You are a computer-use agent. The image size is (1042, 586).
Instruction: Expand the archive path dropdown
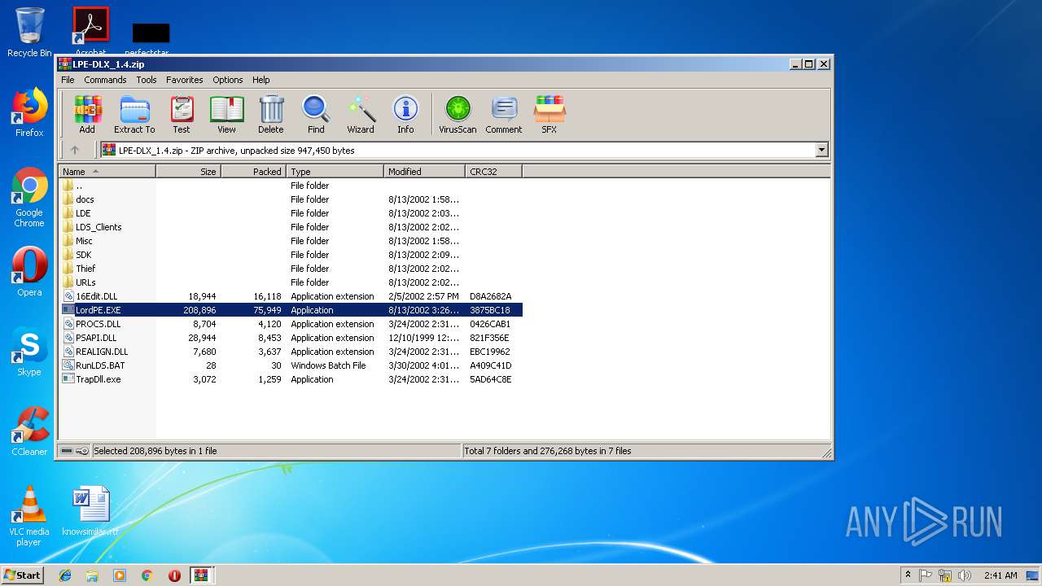821,150
